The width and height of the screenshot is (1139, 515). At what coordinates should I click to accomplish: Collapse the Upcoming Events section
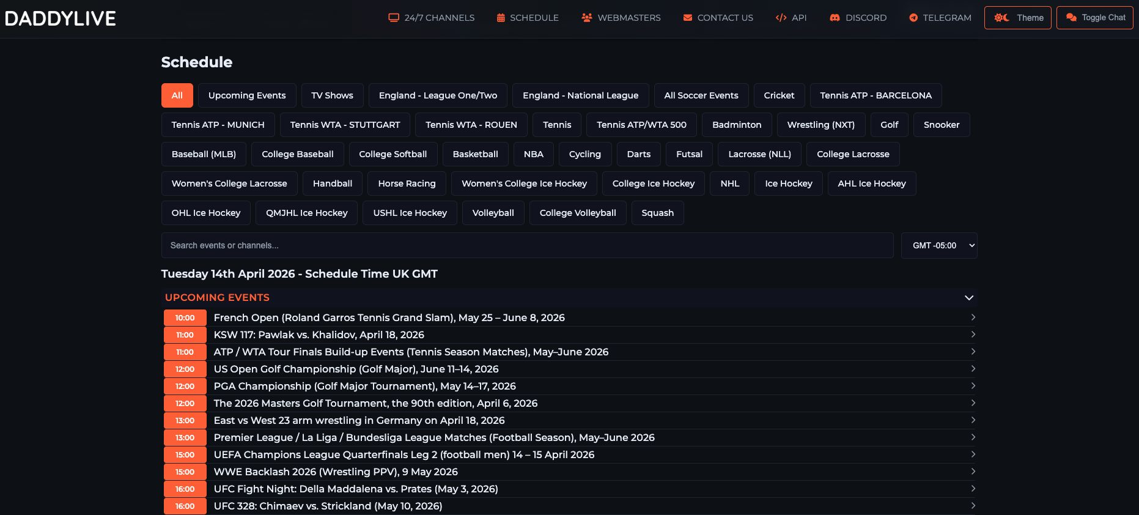tap(968, 298)
